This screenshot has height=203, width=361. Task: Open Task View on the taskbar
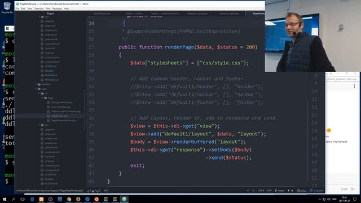tap(23, 199)
